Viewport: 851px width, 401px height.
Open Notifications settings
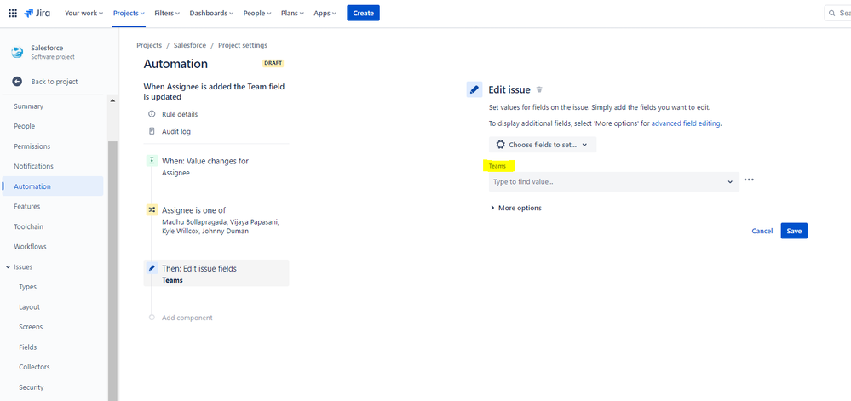pos(34,166)
